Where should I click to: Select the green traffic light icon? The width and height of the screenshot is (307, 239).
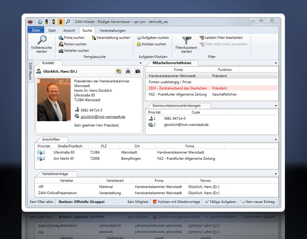[x=47, y=22]
